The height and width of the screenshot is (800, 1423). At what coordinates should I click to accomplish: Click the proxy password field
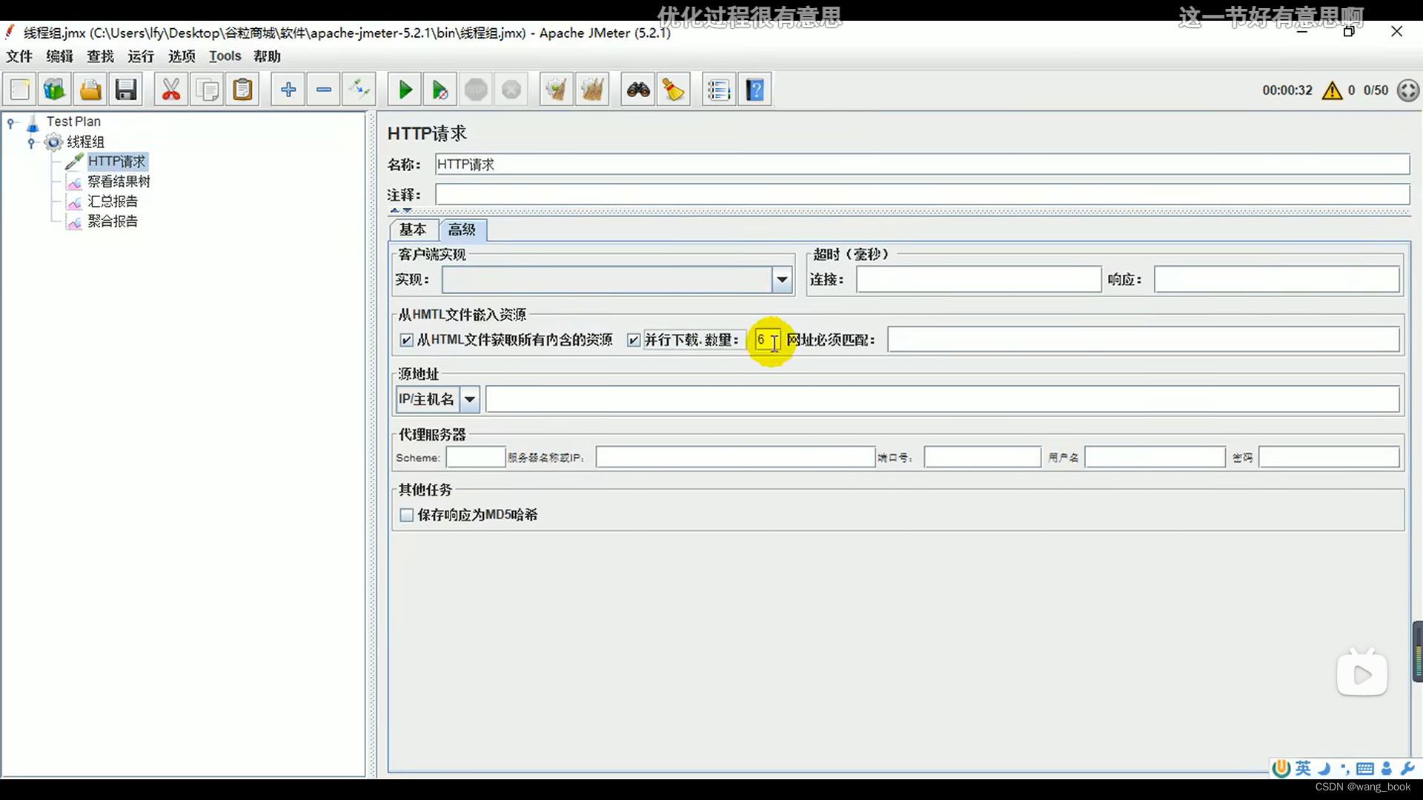point(1329,458)
